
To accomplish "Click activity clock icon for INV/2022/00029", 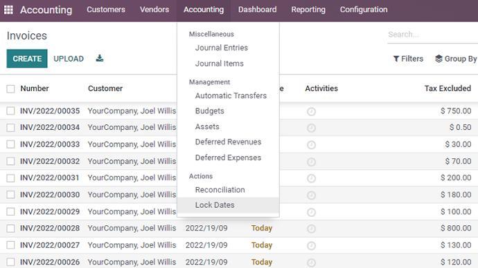I will click(311, 212).
